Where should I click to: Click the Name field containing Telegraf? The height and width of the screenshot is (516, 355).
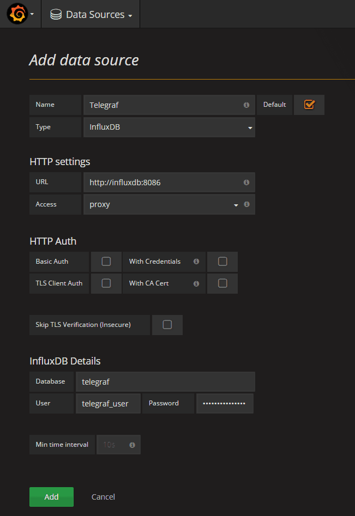pos(169,105)
